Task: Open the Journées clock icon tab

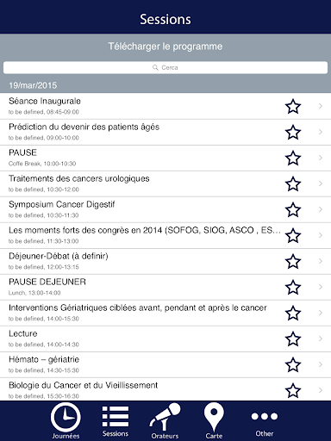Action: point(66,417)
